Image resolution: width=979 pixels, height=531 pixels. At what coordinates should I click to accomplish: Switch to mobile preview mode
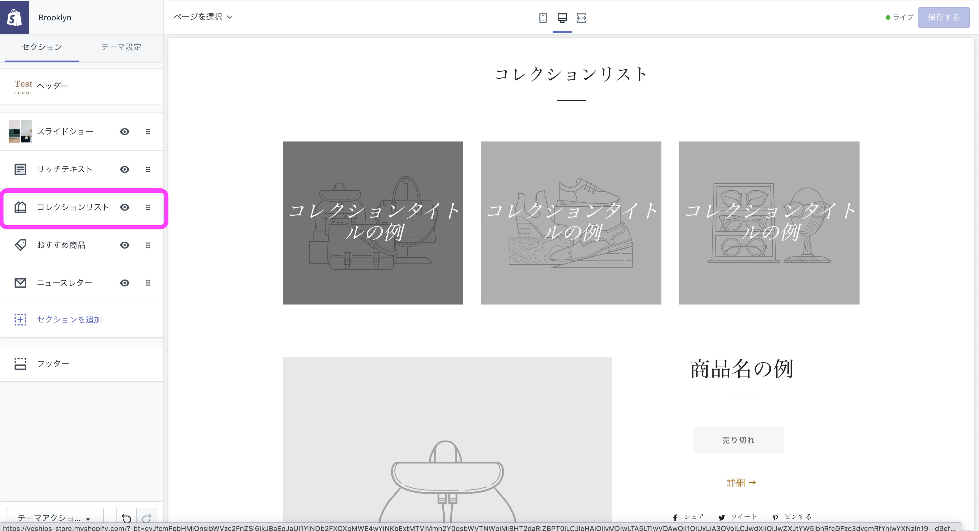543,18
